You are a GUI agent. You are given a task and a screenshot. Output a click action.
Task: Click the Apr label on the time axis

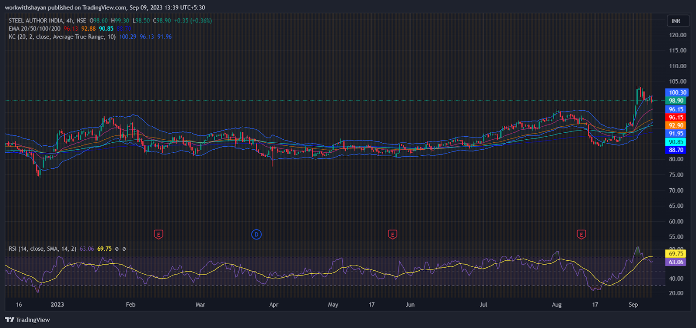point(274,305)
